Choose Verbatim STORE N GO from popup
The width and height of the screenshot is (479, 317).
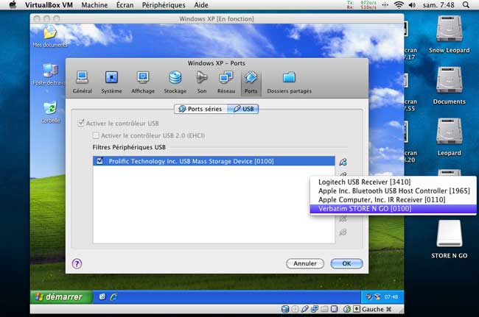[x=365, y=209]
